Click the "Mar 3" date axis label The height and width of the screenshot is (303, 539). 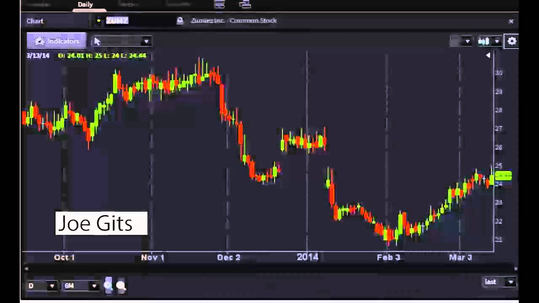pos(460,257)
